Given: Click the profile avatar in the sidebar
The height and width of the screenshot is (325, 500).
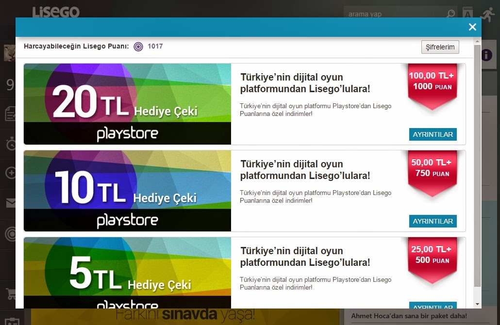Looking at the screenshot, I should (x=10, y=53).
